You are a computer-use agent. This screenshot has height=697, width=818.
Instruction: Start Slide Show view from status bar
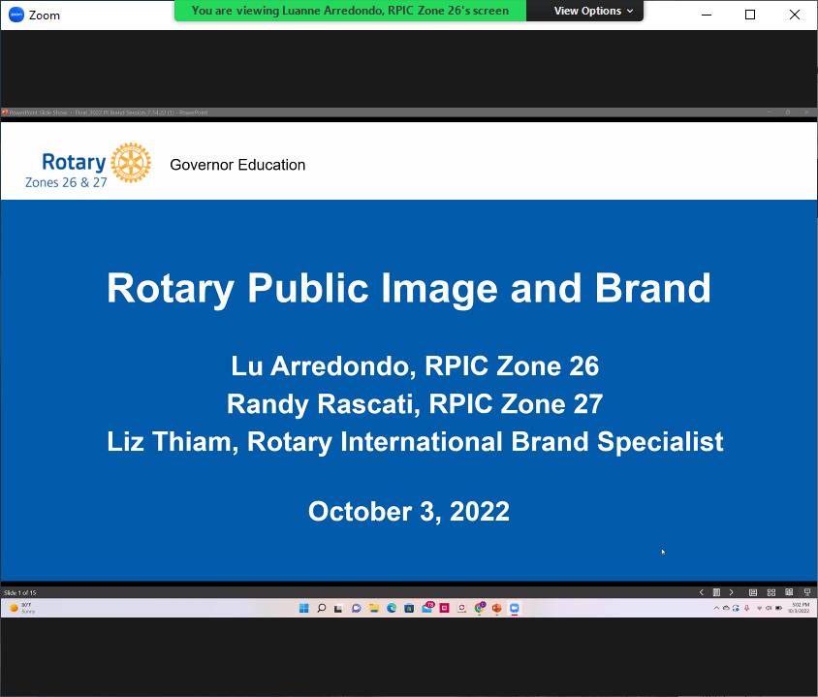[807, 592]
